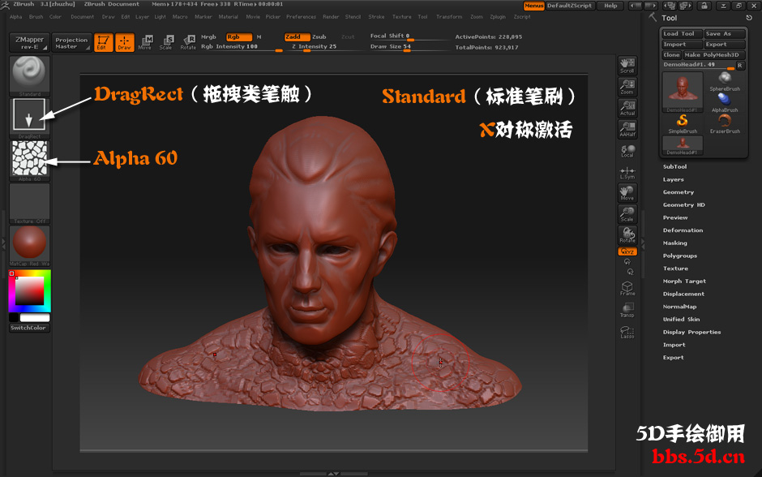Open the MatCap Red Wax material selector
Image resolution: width=762 pixels, height=477 pixels.
coord(30,245)
